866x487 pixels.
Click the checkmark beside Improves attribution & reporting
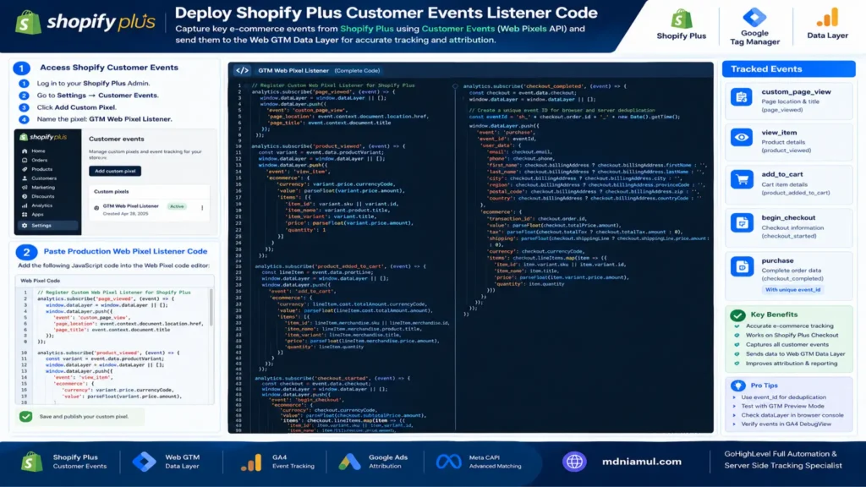click(737, 364)
